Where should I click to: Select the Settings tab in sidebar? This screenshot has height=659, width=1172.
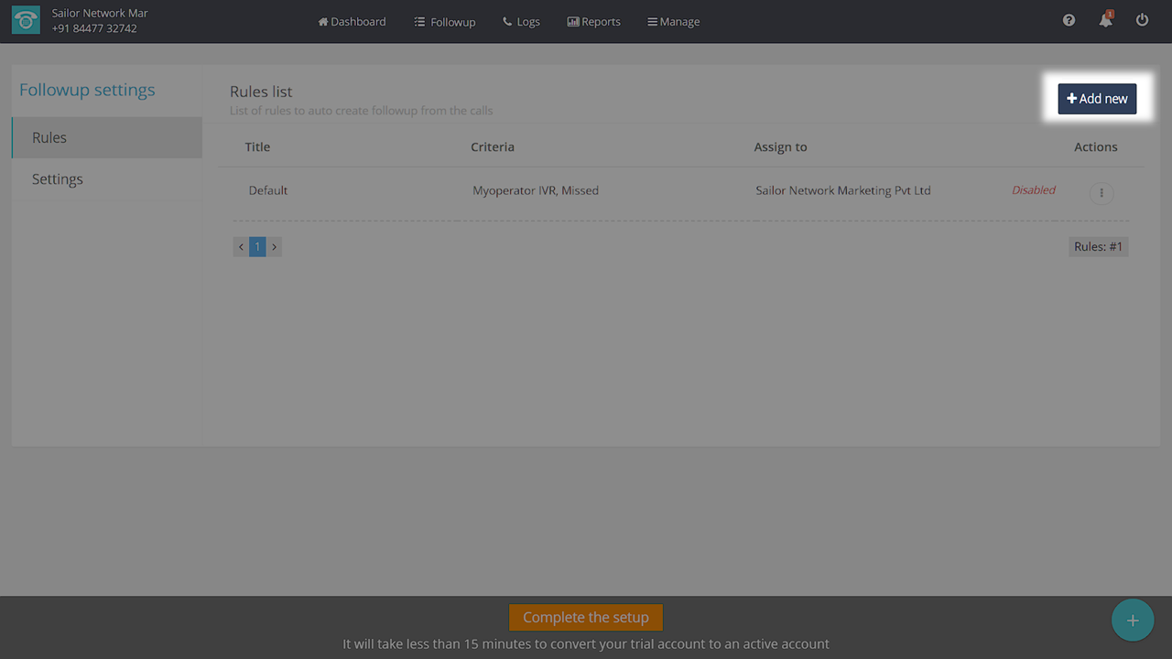click(106, 179)
